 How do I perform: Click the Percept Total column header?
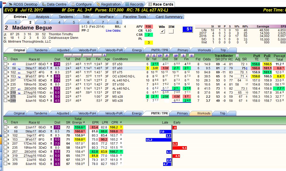[x=279, y=57]
